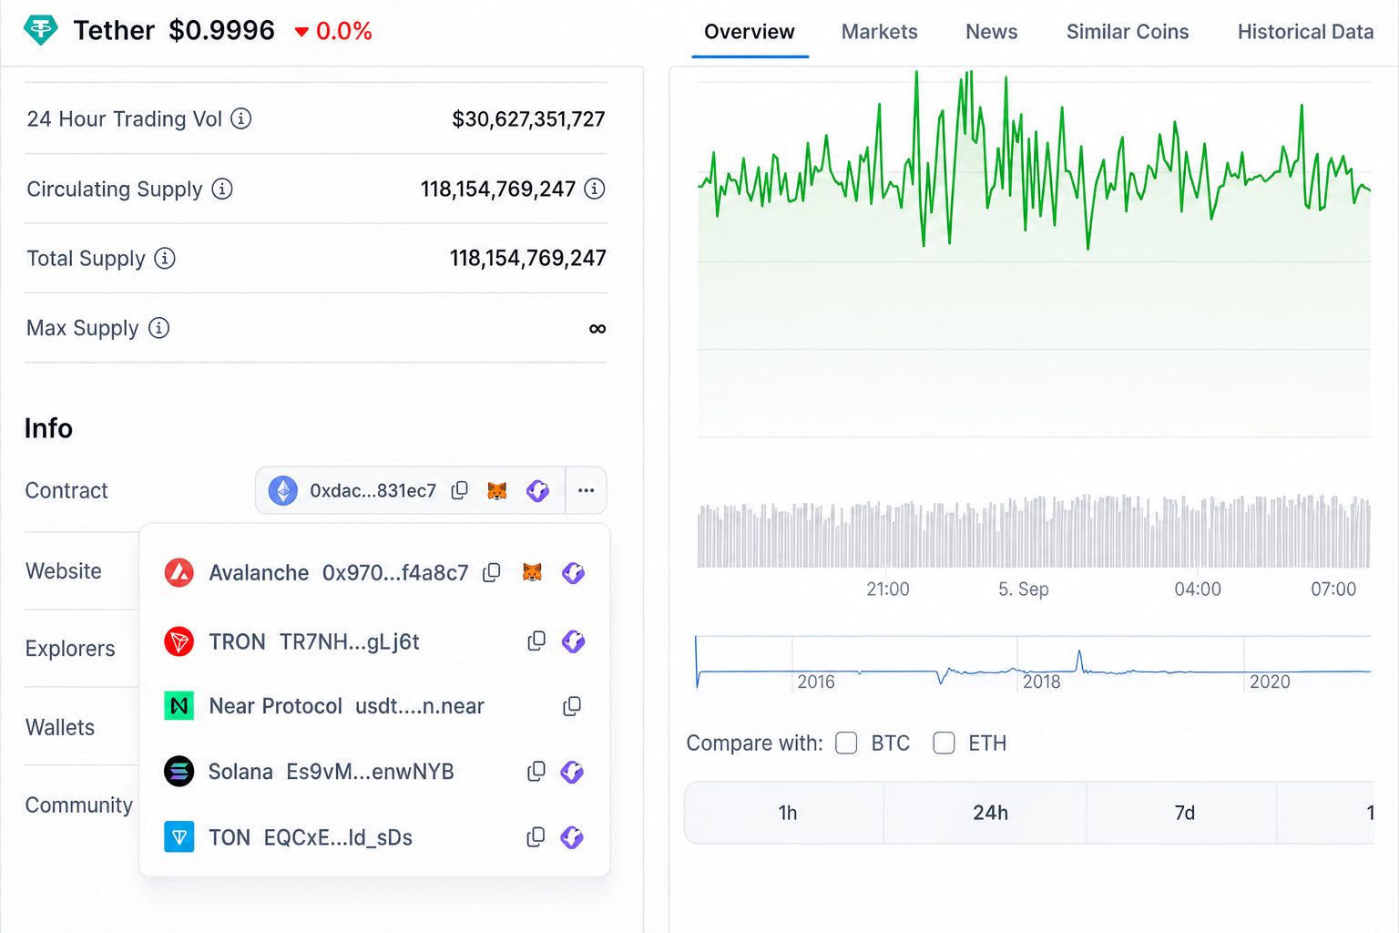Open the News tab
The width and height of the screenshot is (1399, 933).
pos(992,32)
